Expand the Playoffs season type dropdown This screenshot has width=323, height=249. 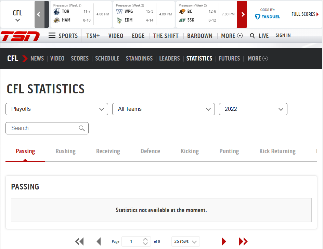57,109
